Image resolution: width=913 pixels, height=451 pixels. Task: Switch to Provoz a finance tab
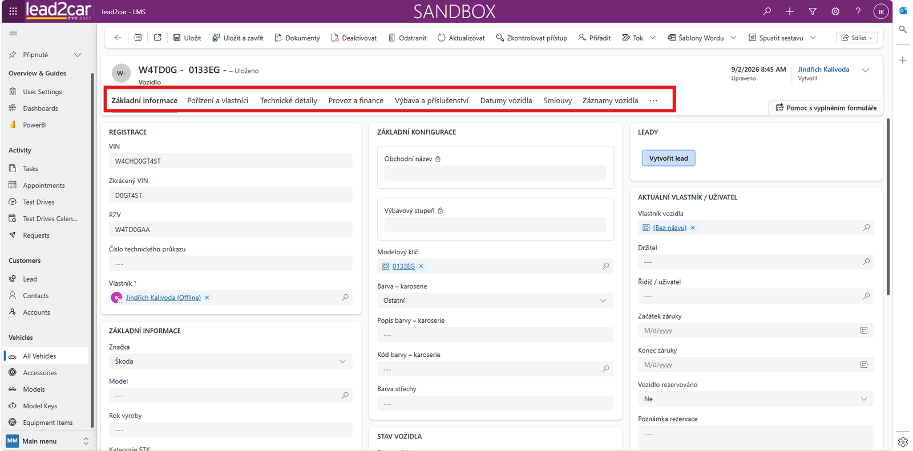(x=356, y=100)
